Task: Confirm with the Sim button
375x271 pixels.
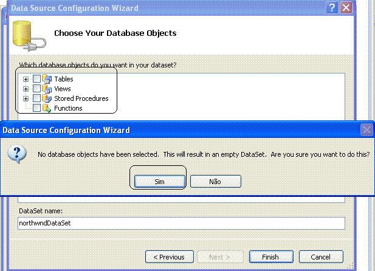Action: tap(160, 182)
